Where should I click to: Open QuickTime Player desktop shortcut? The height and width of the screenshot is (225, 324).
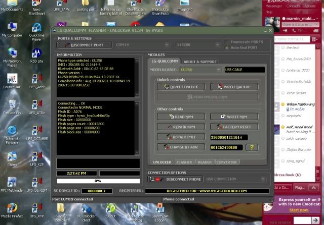[36, 32]
